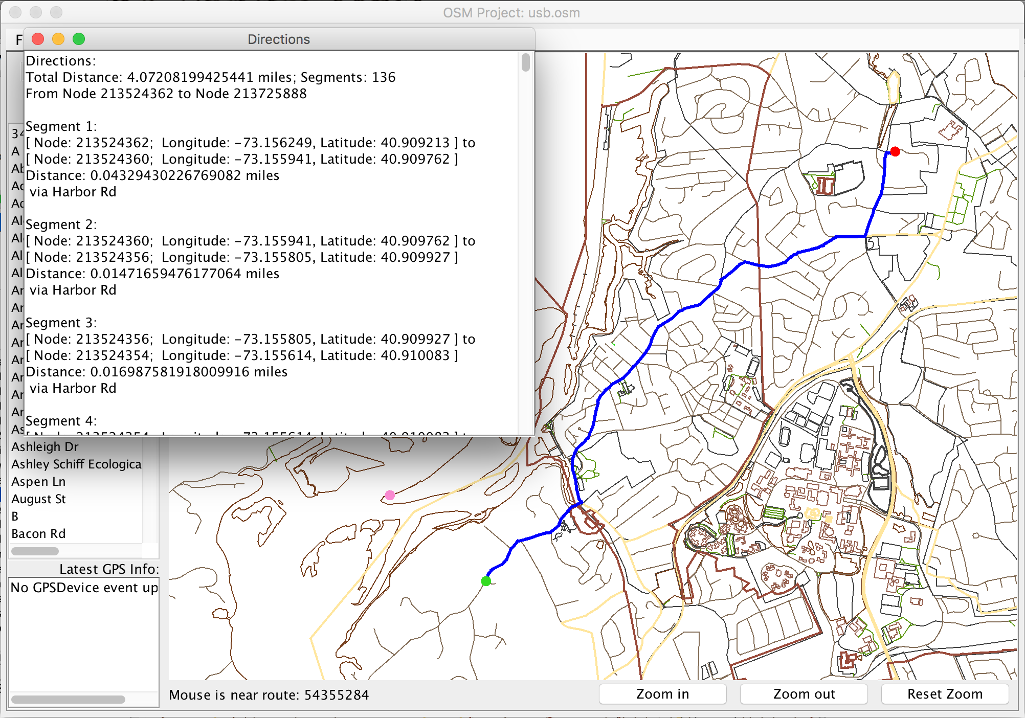
Task: Select August St in the list
Action: click(38, 499)
